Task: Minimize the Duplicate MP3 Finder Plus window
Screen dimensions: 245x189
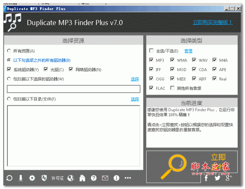Action: click(x=227, y=9)
